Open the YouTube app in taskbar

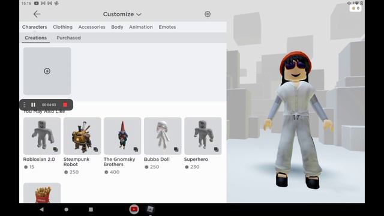[x=134, y=209]
